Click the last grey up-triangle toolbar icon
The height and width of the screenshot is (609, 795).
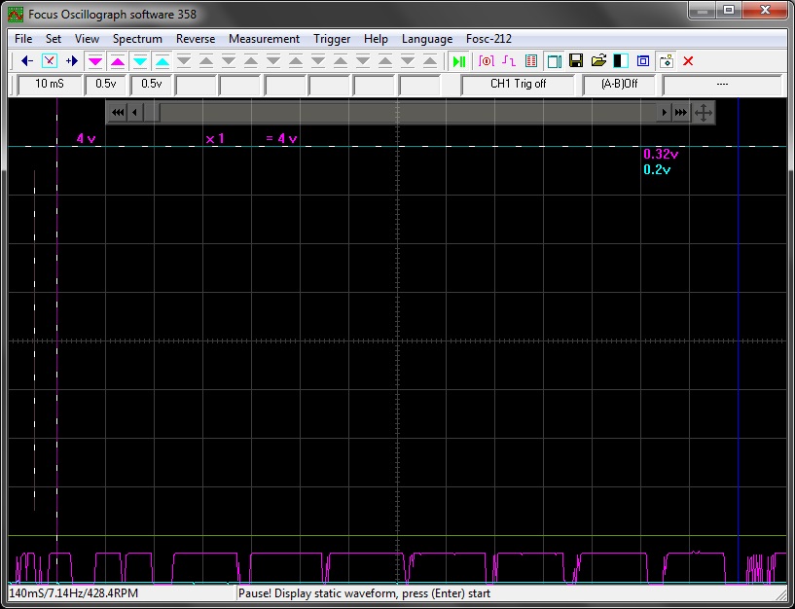point(430,61)
